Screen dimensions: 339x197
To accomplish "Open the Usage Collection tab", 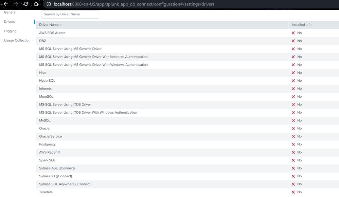I will [17, 40].
